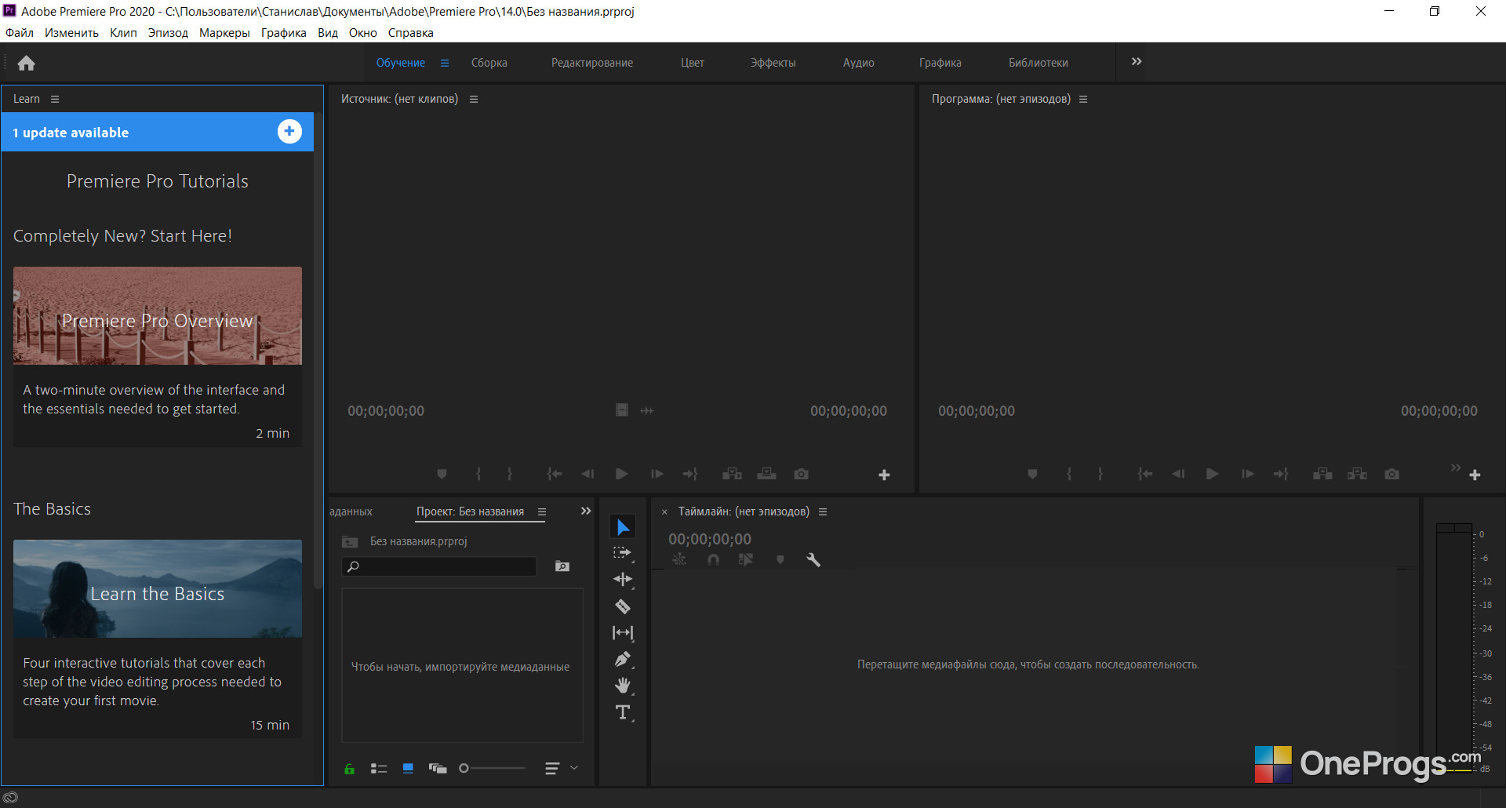
Task: Open the Project panel menu
Action: tap(542, 511)
